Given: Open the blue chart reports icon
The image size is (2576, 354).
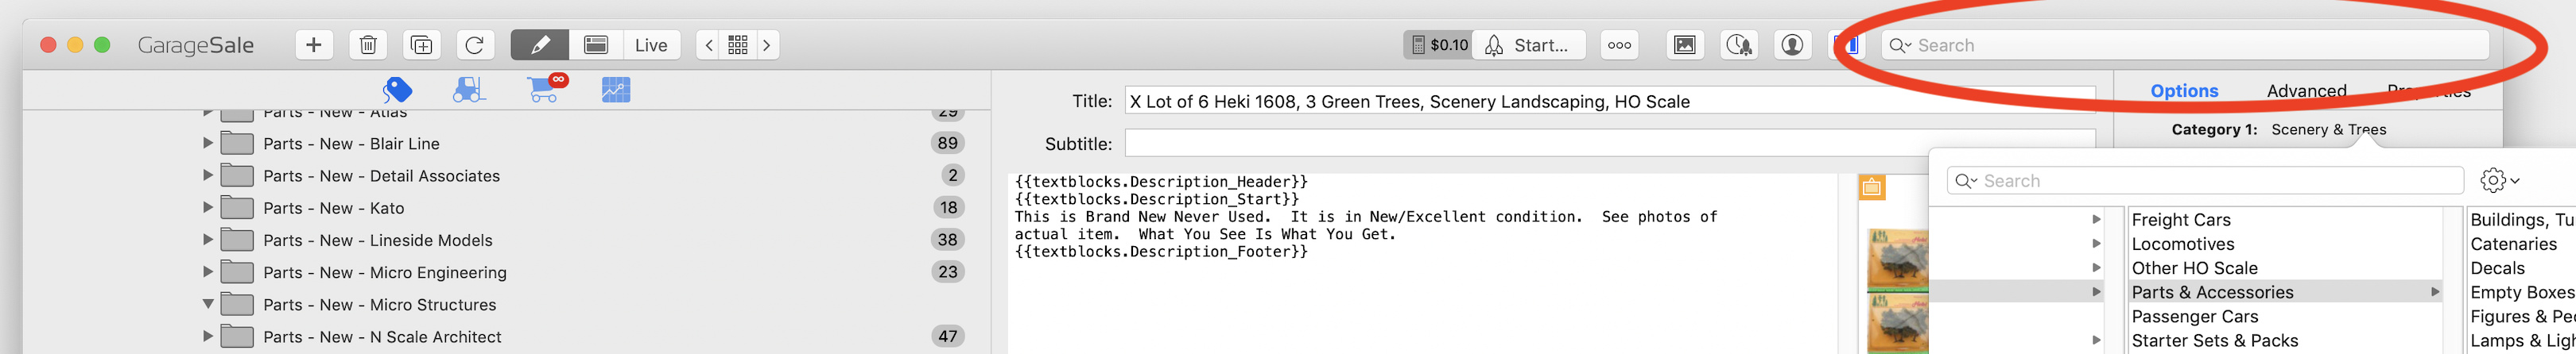Looking at the screenshot, I should point(616,90).
